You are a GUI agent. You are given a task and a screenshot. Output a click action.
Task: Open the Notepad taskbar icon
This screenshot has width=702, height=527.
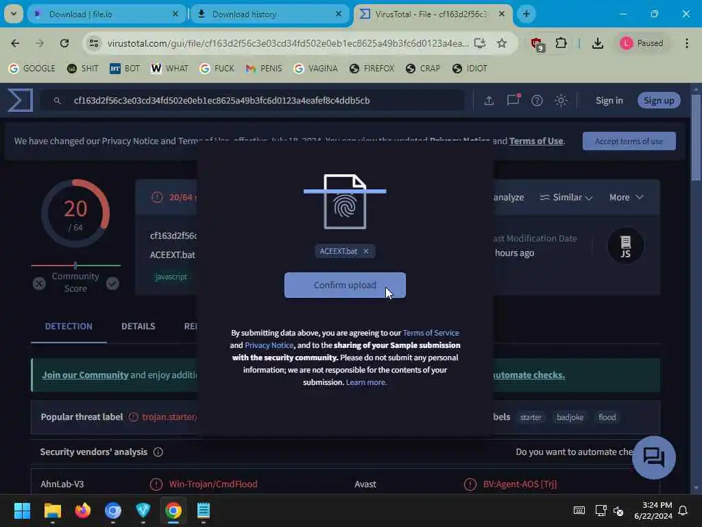203,511
